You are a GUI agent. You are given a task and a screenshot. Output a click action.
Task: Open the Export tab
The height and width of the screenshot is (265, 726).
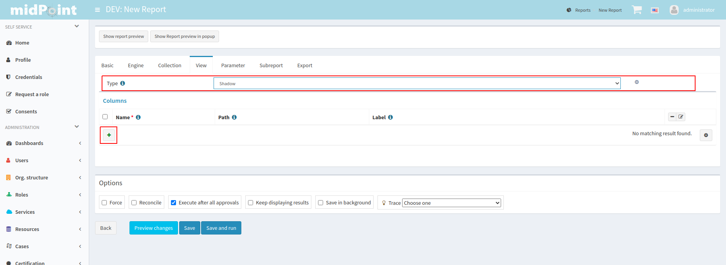(x=304, y=65)
